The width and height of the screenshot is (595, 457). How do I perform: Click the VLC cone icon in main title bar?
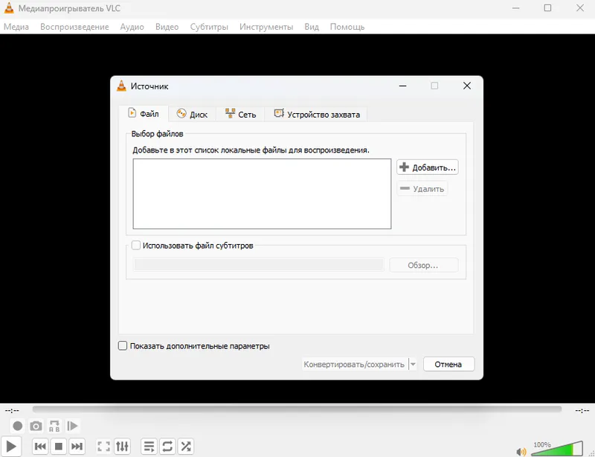9,8
